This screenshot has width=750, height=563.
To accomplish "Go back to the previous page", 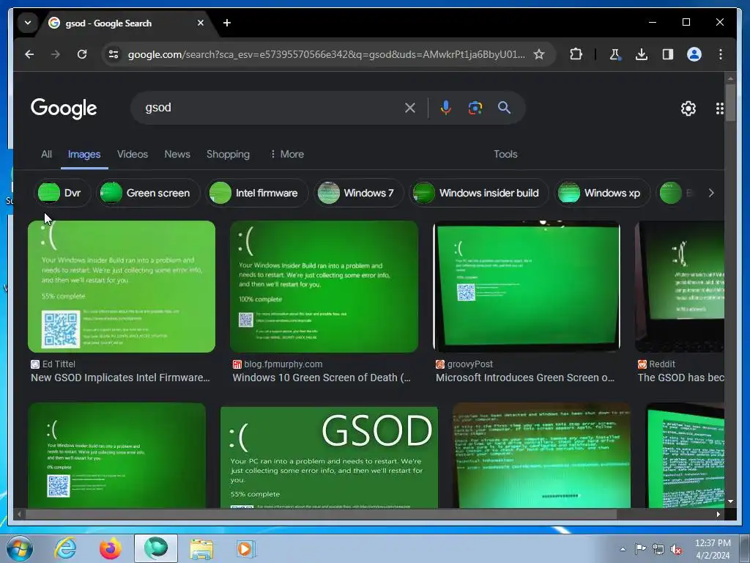I will (x=29, y=54).
